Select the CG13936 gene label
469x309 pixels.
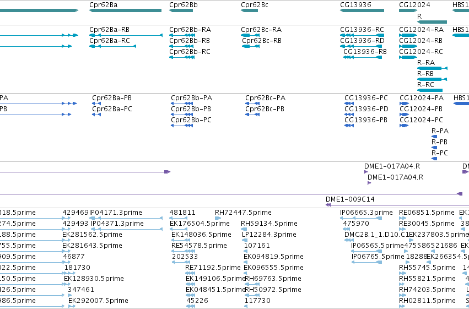[355, 5]
